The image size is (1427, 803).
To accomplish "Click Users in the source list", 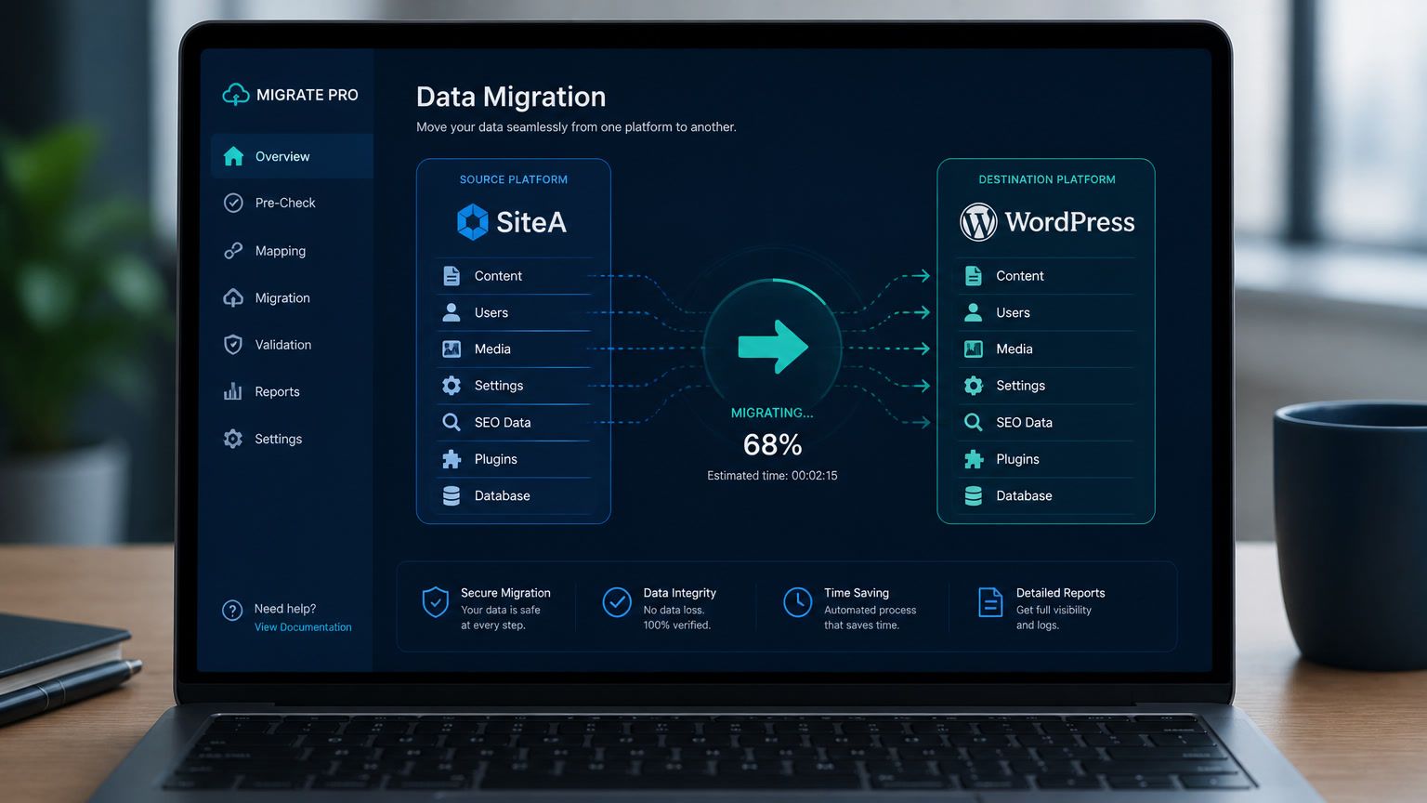I will click(x=491, y=312).
